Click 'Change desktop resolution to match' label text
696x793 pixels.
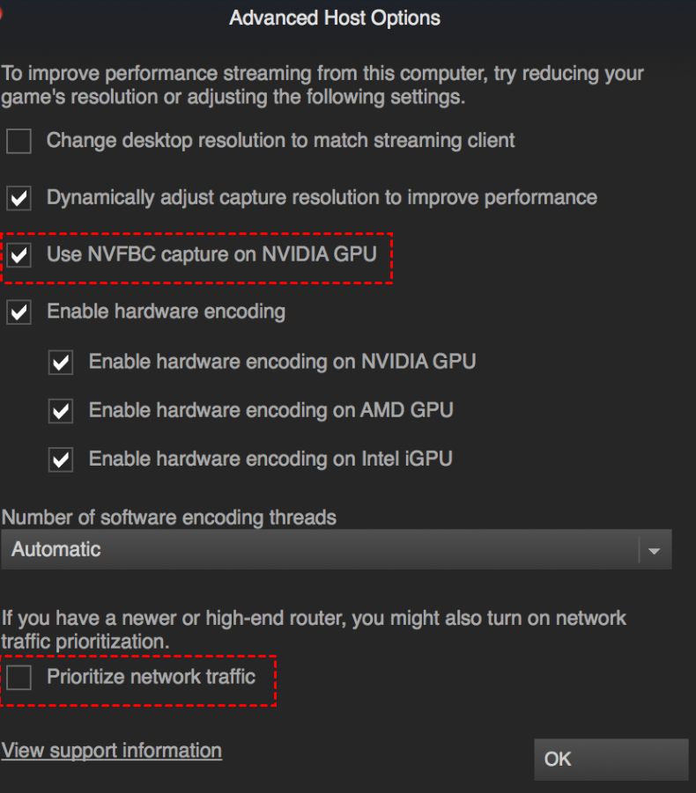(280, 140)
